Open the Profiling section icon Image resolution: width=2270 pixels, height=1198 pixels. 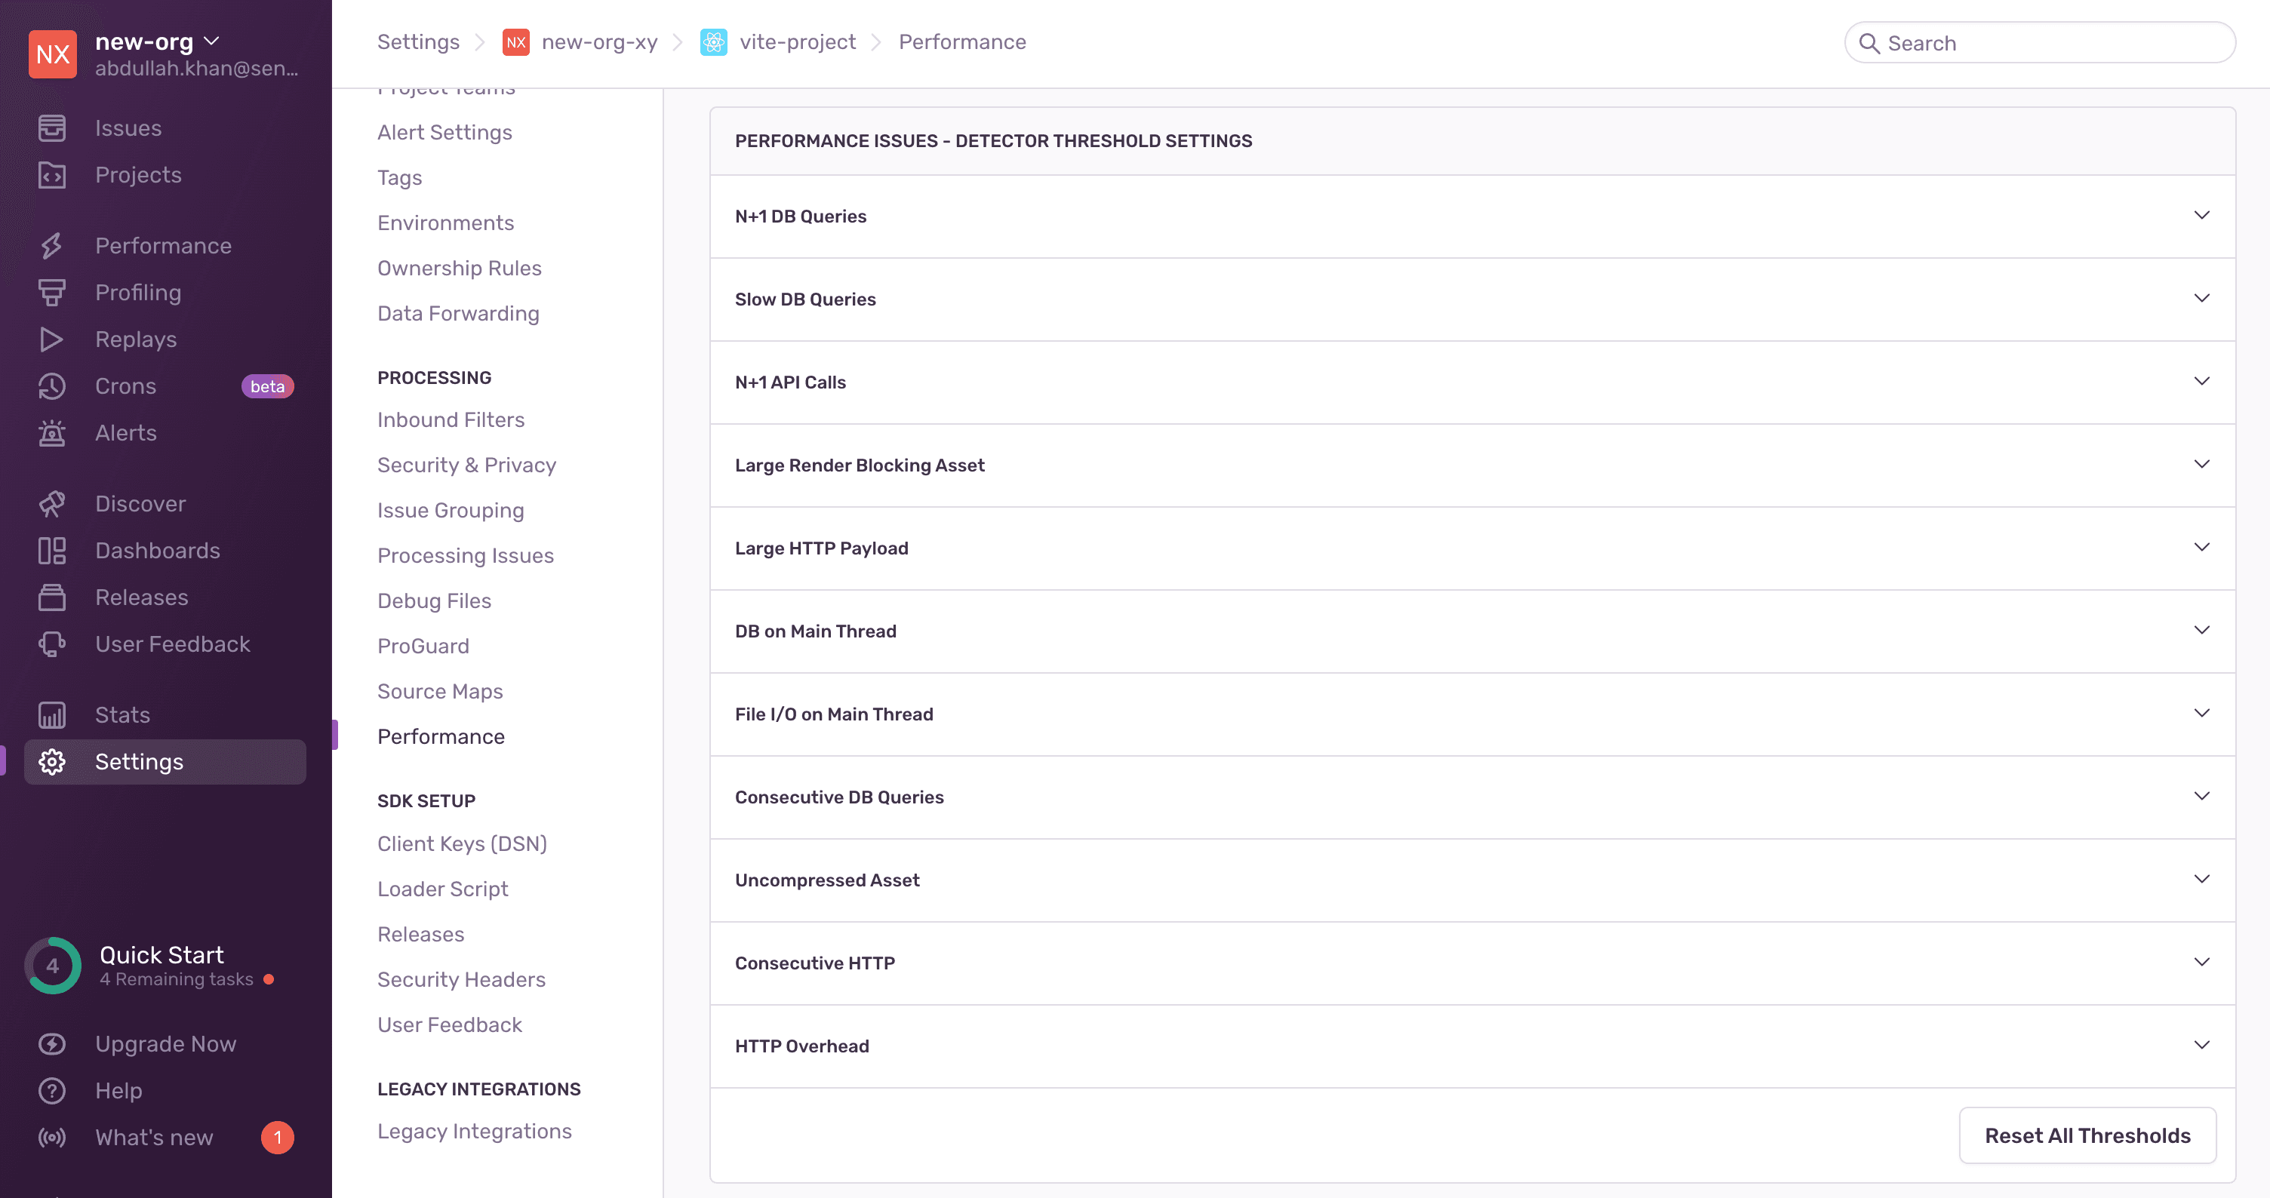53,291
